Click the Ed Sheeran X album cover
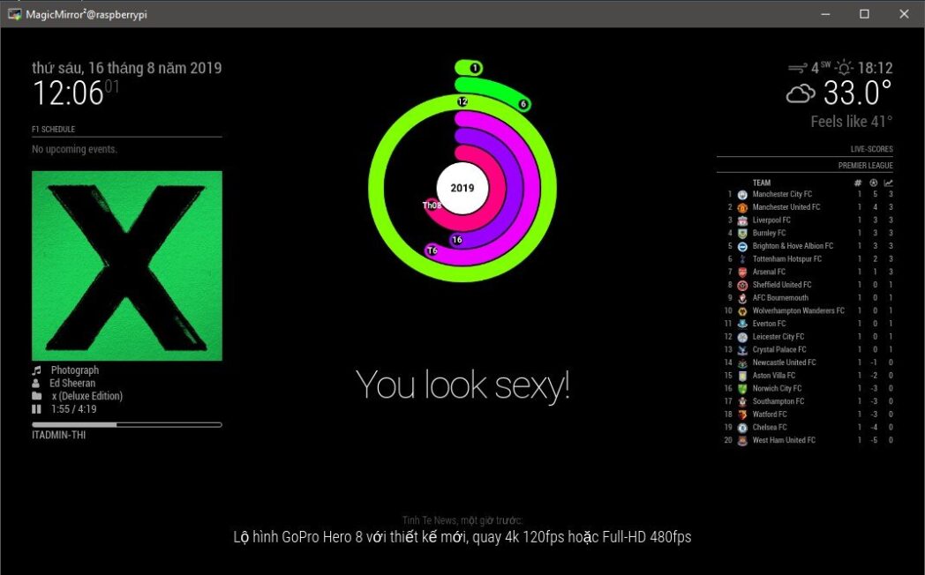The height and width of the screenshot is (575, 925). [126, 265]
